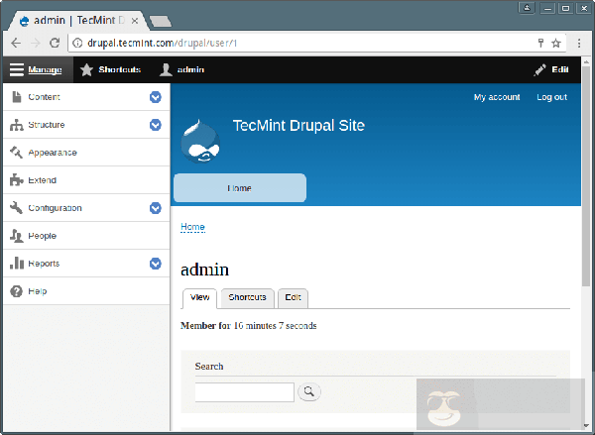Select the Home main navigation tab

click(x=240, y=188)
